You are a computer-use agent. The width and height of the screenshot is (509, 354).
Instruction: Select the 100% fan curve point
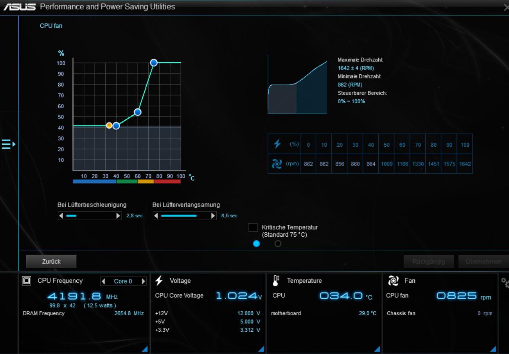(x=154, y=63)
